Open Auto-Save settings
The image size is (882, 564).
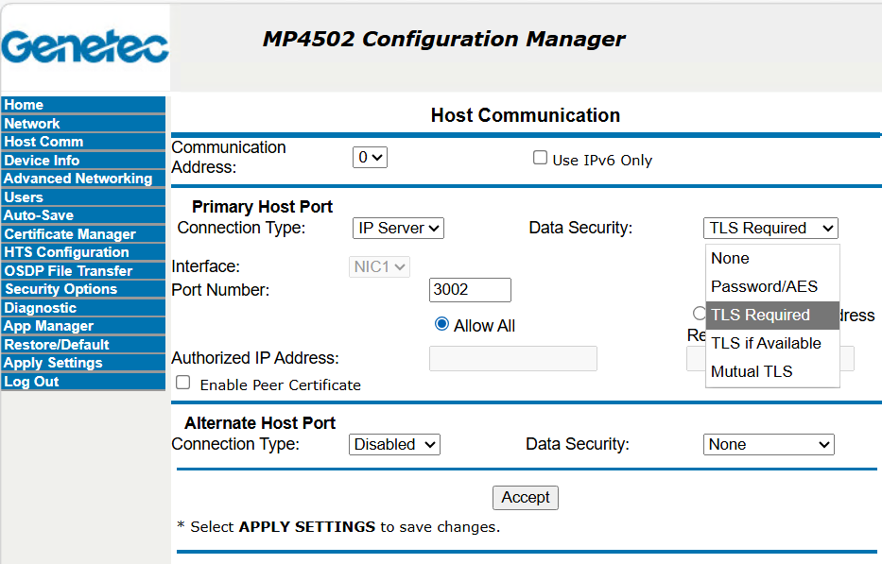(83, 215)
